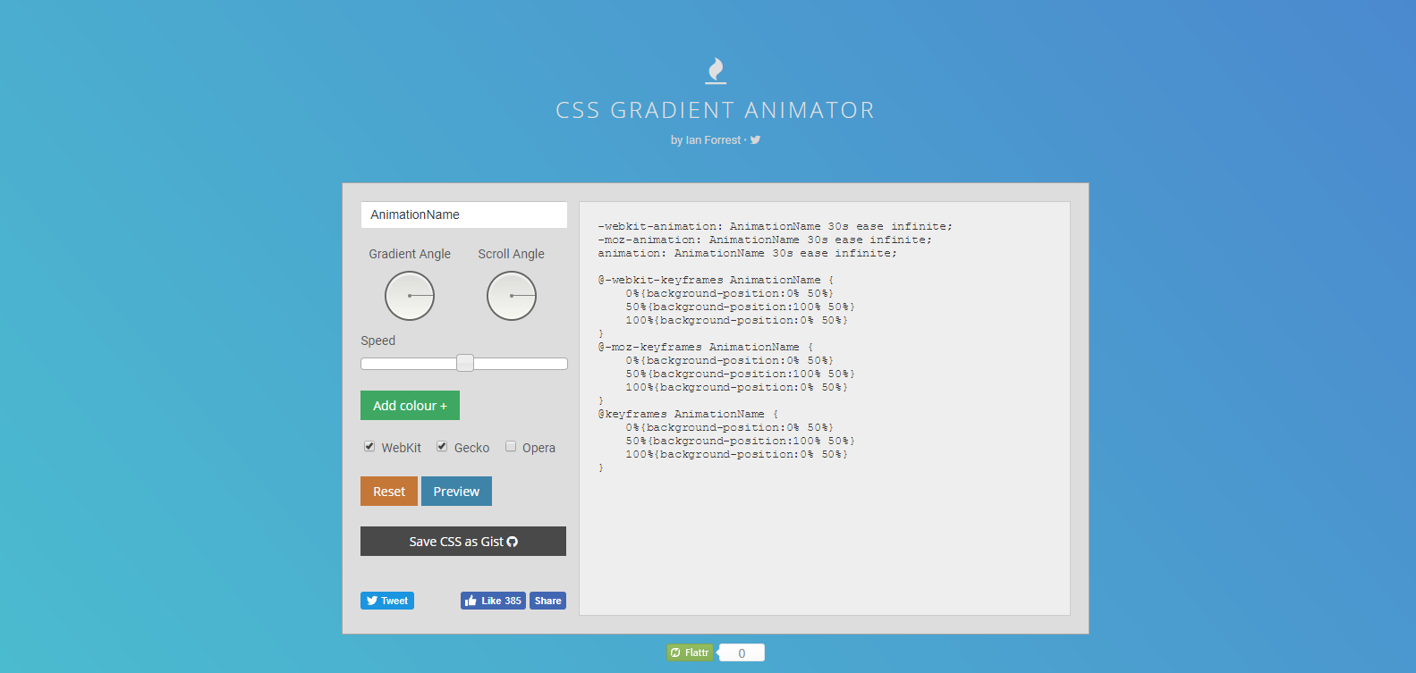Click the Flattr count box showing 0
Screen dimensions: 1416x673
pos(742,652)
